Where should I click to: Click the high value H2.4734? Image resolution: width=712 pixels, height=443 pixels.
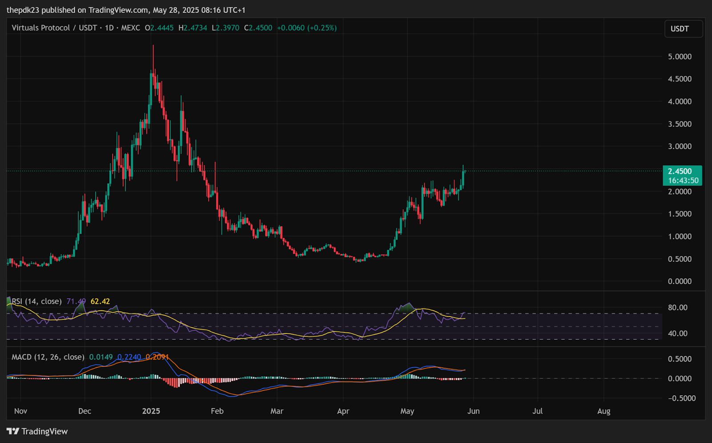[x=193, y=28]
